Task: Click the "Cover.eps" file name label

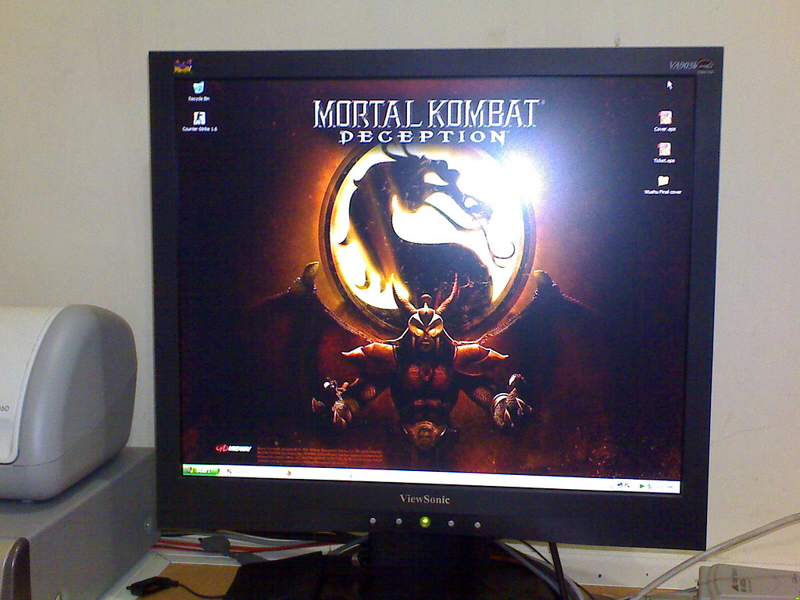Action: point(665,129)
